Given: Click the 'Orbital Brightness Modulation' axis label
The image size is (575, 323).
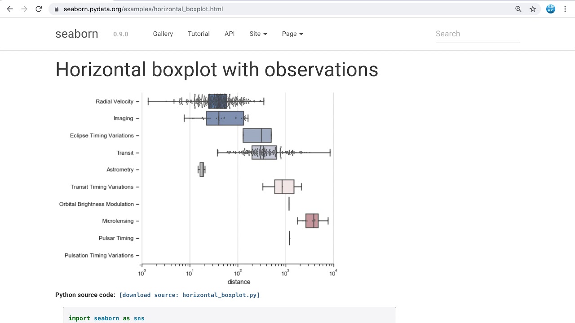Looking at the screenshot, I should [97, 204].
